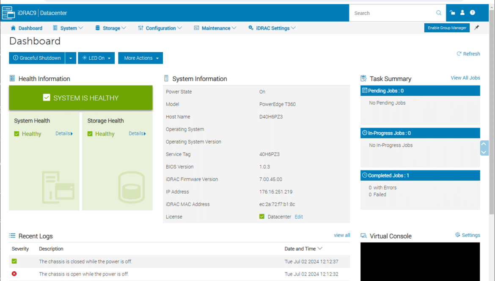Open the Dashboard menu item
This screenshot has height=281, width=495.
click(x=27, y=28)
